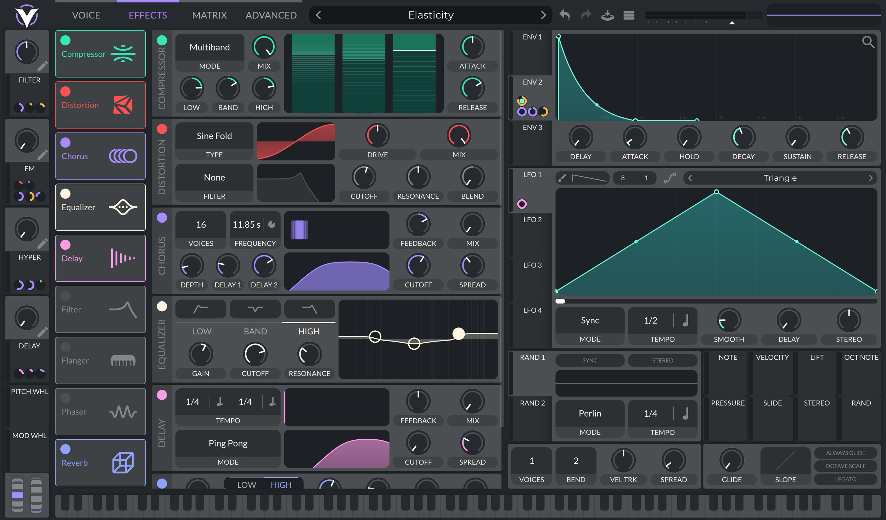Toggle the LEGATO button
886x520 pixels.
point(845,479)
